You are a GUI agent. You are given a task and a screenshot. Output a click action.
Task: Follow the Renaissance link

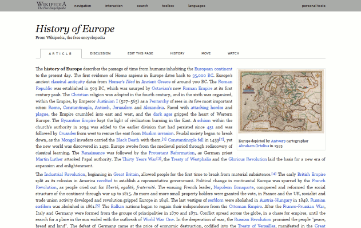[x=93, y=153]
